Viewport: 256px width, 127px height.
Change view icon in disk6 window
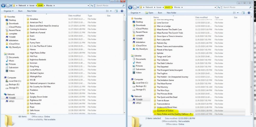(107, 11)
